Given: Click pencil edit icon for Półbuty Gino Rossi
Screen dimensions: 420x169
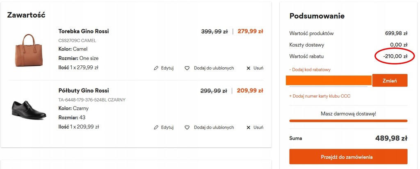Looking at the screenshot, I should [156, 127].
